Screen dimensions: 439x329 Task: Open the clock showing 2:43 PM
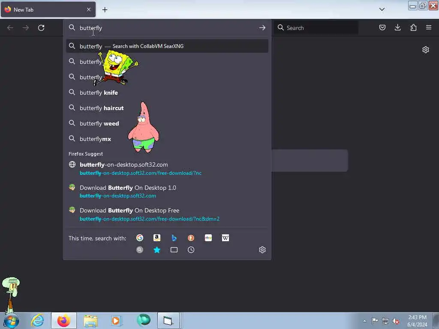tap(417, 321)
